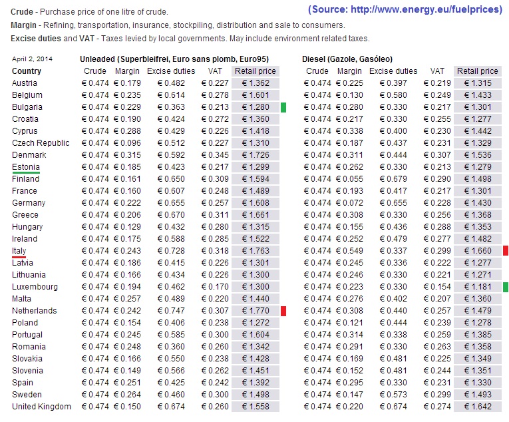Image resolution: width=509 pixels, height=422 pixels.
Task: Click the Unleaded section's Retail price header
Action: click(255, 71)
